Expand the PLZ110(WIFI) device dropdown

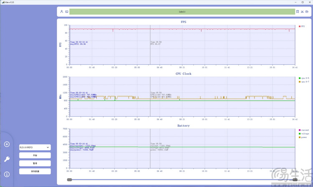35,147
